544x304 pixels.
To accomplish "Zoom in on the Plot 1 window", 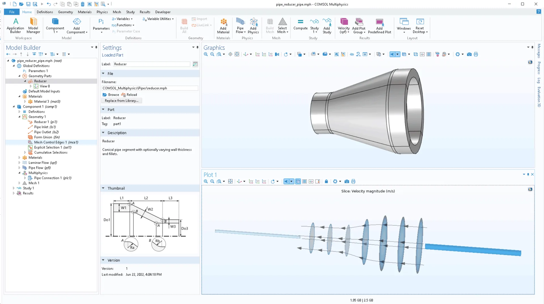I will click(206, 181).
